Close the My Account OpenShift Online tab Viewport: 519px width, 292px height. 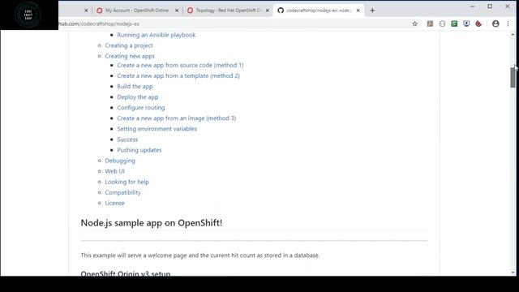(177, 11)
